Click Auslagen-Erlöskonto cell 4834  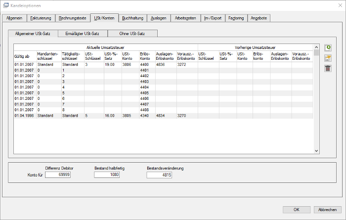point(166,116)
